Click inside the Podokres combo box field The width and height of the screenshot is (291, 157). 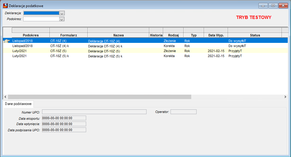(x=41, y=19)
